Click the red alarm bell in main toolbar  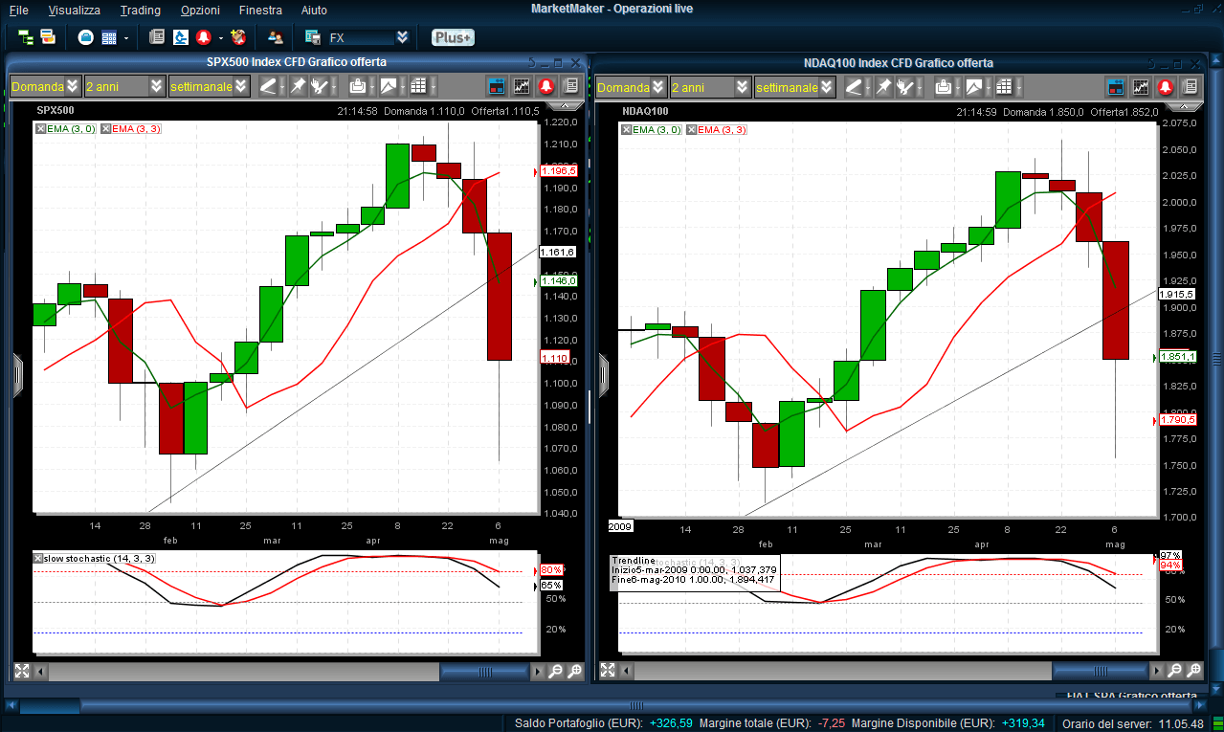pyautogui.click(x=203, y=37)
